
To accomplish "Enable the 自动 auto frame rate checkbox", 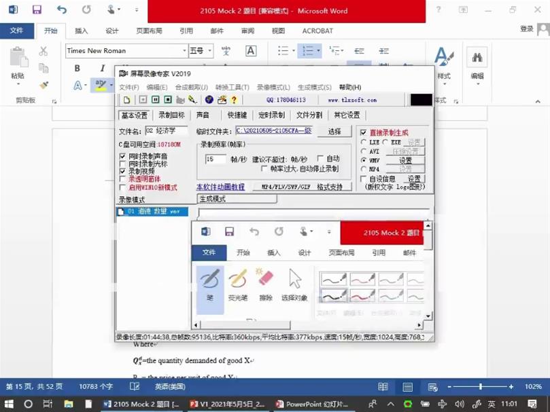I will [x=320, y=158].
